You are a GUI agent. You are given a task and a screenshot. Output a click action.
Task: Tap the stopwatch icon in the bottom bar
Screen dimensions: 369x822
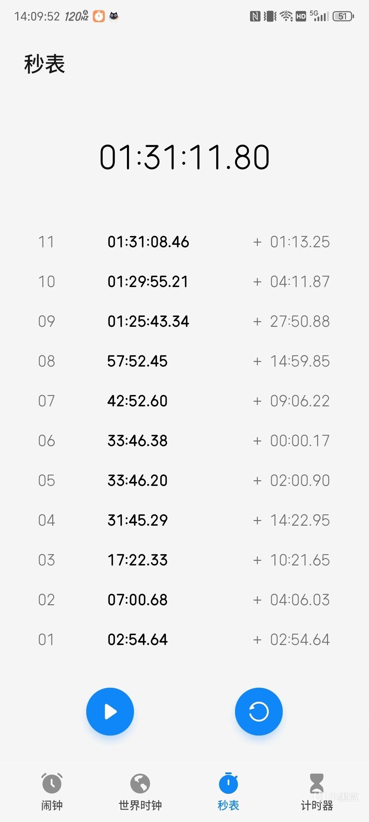(228, 784)
